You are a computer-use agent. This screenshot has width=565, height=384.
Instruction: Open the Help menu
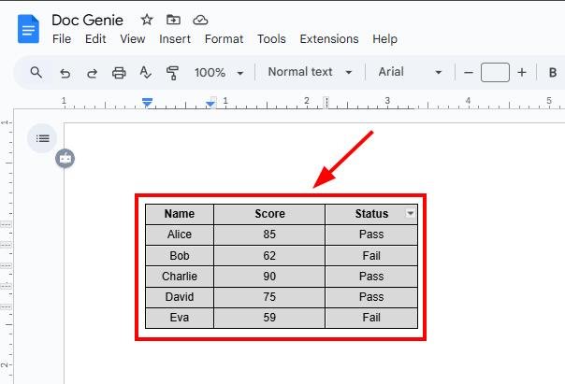[384, 39]
